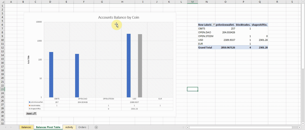Screen dimensions: 305x130
Task: Select the EUR row label cell
Action: coord(207,44)
